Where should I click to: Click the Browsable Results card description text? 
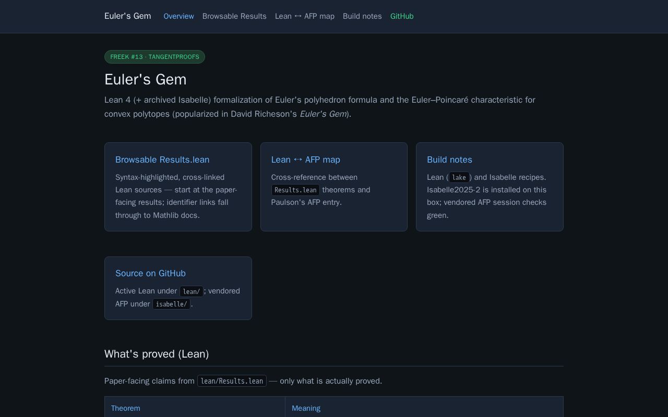coord(176,197)
